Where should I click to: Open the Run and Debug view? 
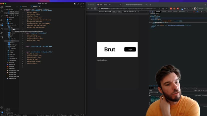click(2, 20)
